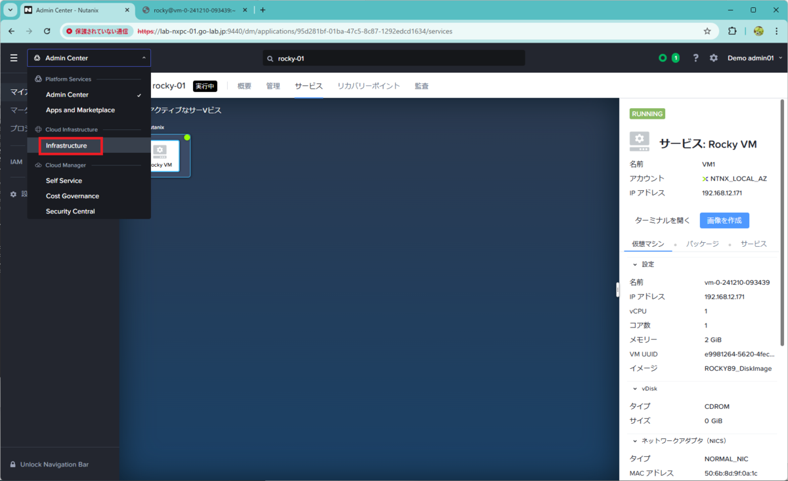The image size is (788, 481).
Task: Select the サービス sub-tab in details panel
Action: [x=754, y=243]
